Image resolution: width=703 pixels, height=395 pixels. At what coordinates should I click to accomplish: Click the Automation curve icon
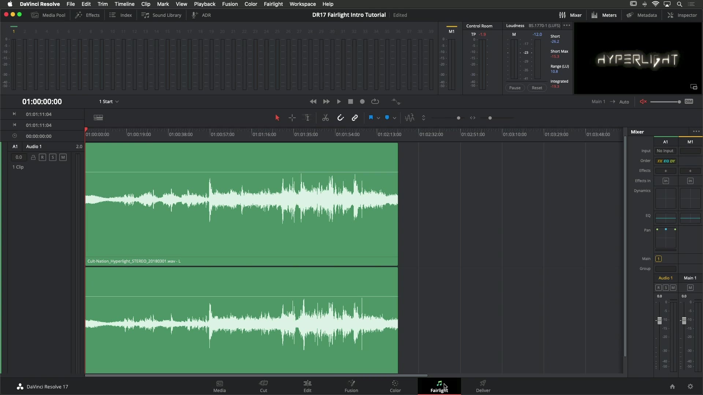(396, 102)
